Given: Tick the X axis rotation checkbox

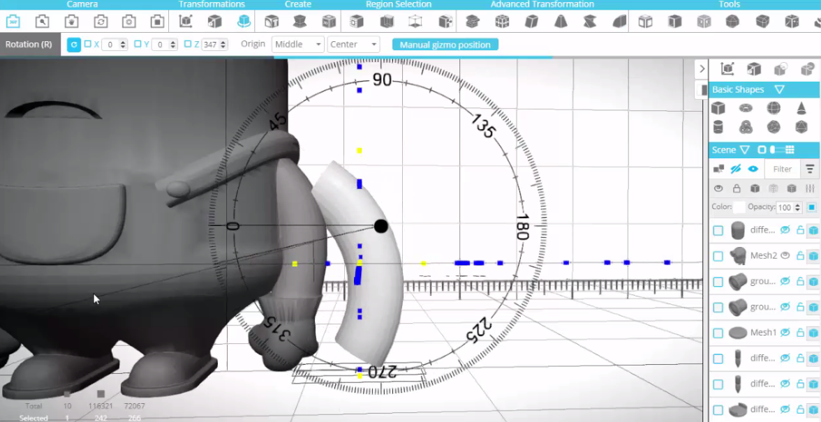Looking at the screenshot, I should coord(87,45).
